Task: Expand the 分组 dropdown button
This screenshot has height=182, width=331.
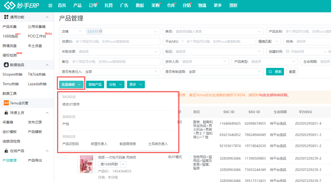Action: pyautogui.click(x=115, y=84)
